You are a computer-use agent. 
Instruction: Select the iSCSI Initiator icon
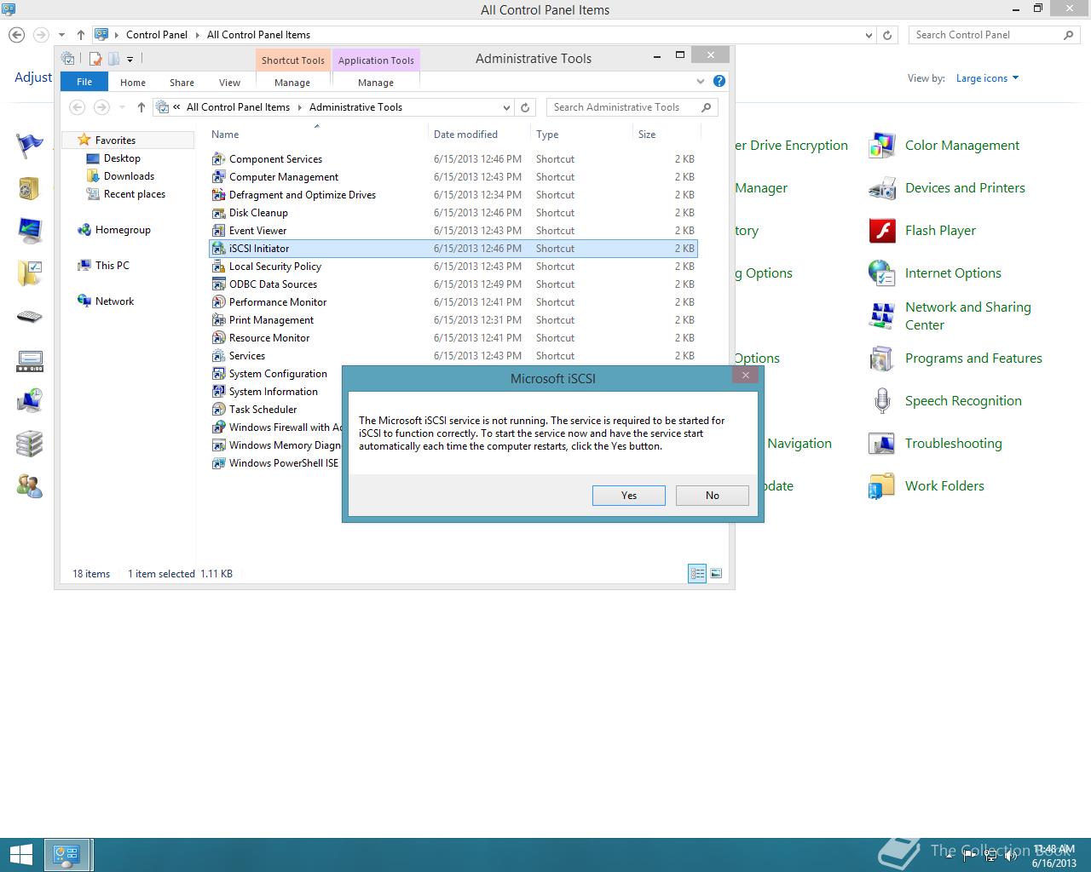pyautogui.click(x=218, y=249)
